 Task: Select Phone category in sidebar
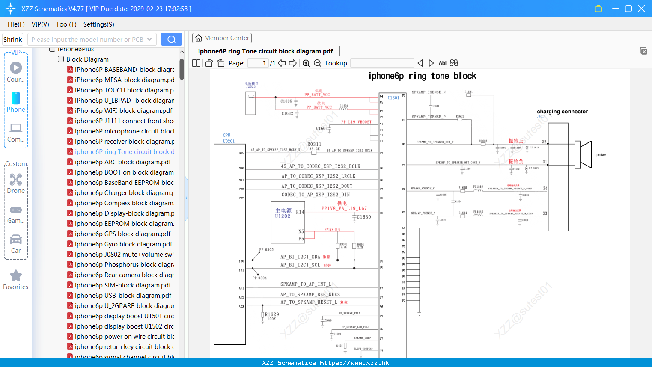pyautogui.click(x=16, y=102)
